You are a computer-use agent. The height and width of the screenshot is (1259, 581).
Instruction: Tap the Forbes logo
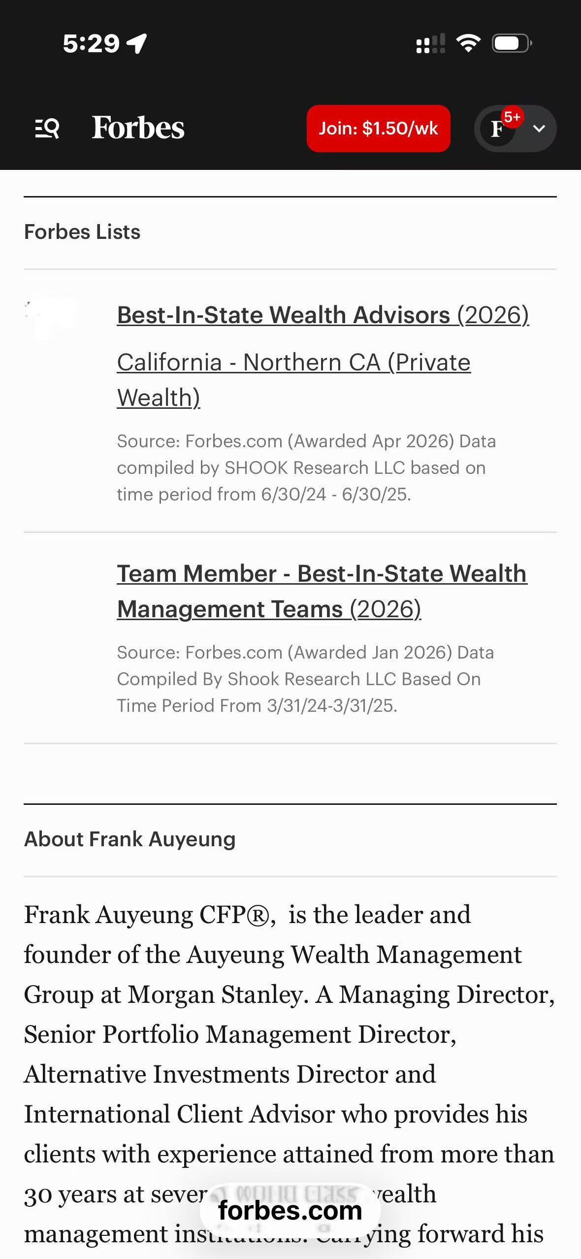click(x=138, y=128)
